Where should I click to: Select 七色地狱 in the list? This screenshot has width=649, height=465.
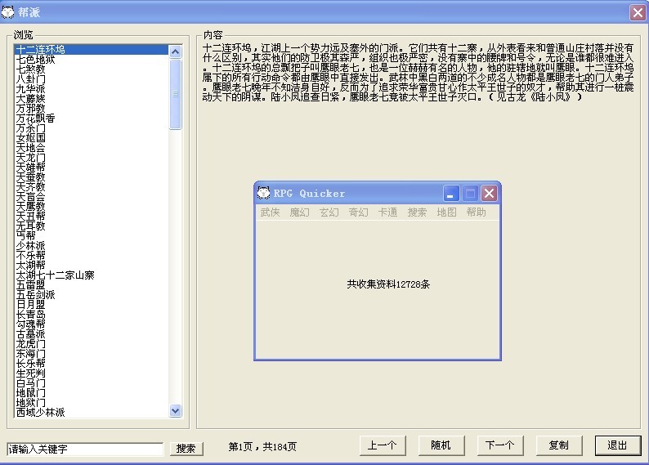tap(92, 59)
